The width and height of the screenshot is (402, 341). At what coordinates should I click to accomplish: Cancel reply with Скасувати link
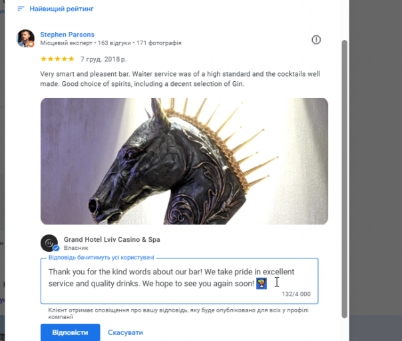tap(125, 332)
